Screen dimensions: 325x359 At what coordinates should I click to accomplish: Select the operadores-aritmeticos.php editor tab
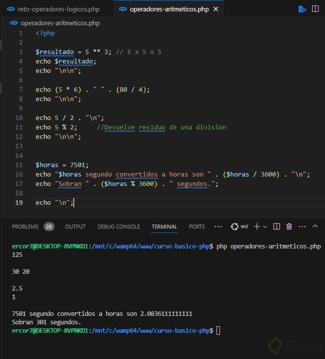tap(169, 9)
